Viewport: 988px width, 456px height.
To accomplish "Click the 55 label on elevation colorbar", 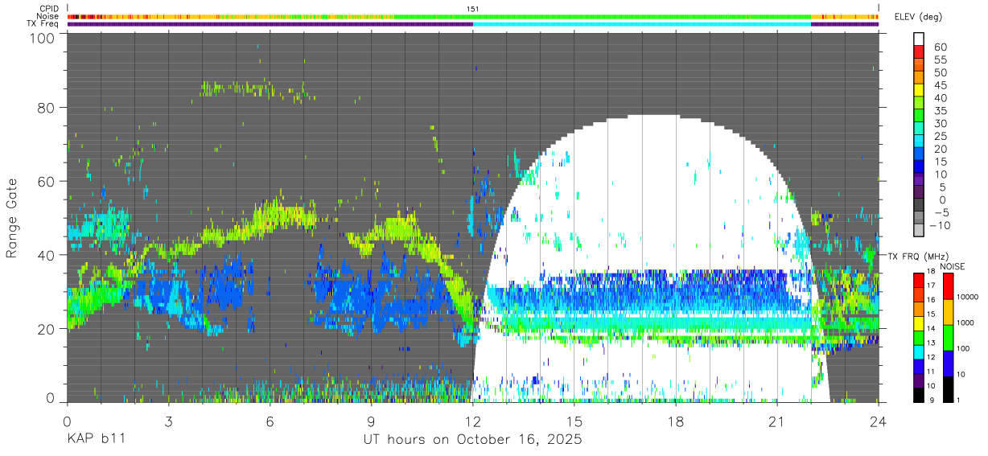I will (939, 60).
